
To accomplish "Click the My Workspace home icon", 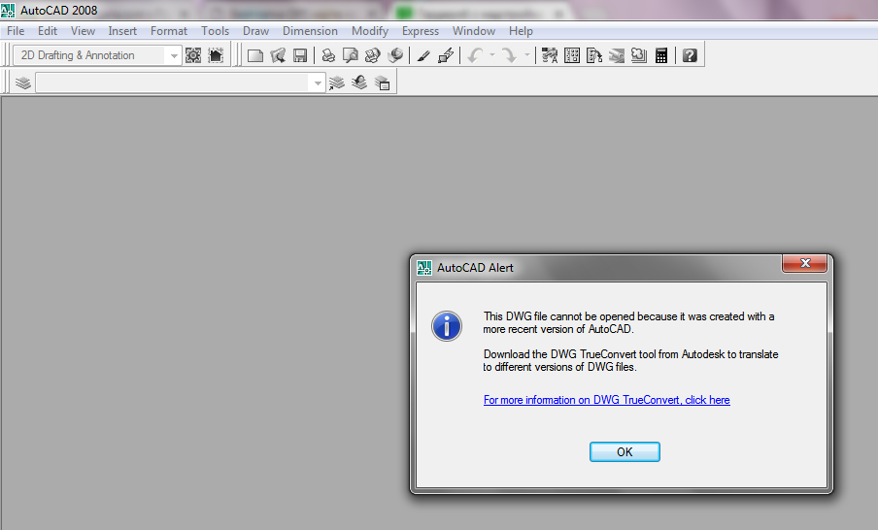I will pos(216,55).
